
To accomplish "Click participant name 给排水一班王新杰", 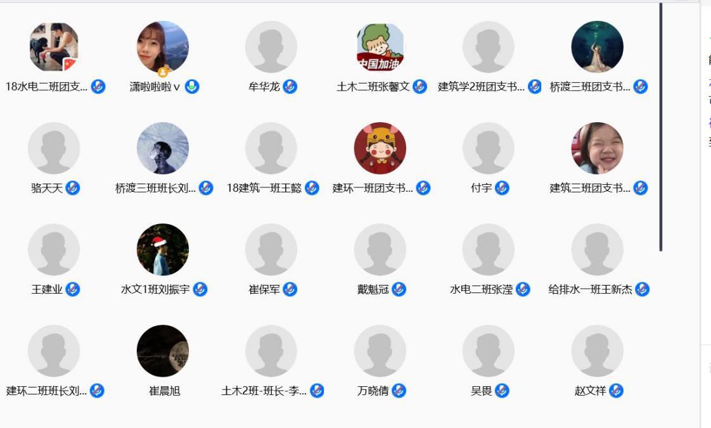I will [591, 289].
